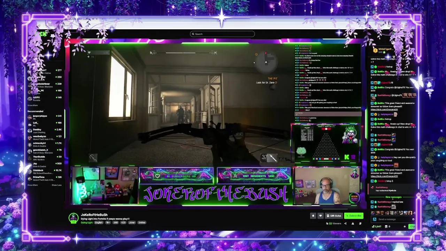Viewport: 446px width, 251px height.
Task: Open PrimeTime channel in sidebar
Action: click(45, 178)
